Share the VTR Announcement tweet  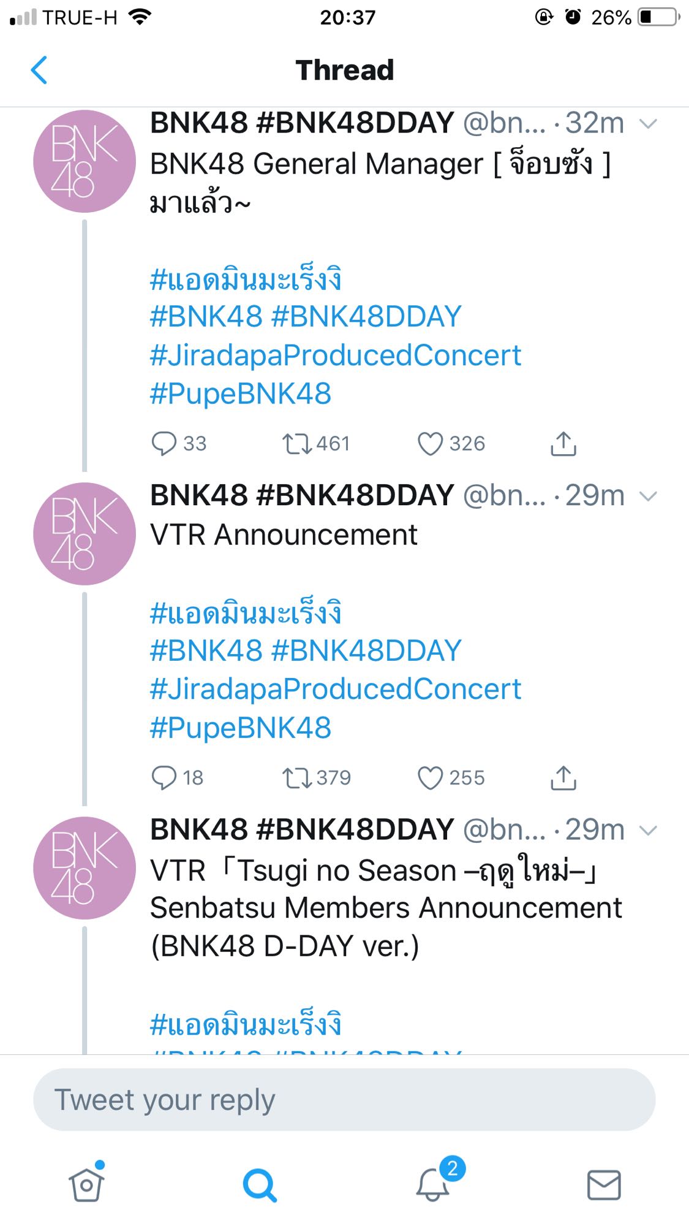coord(563,777)
